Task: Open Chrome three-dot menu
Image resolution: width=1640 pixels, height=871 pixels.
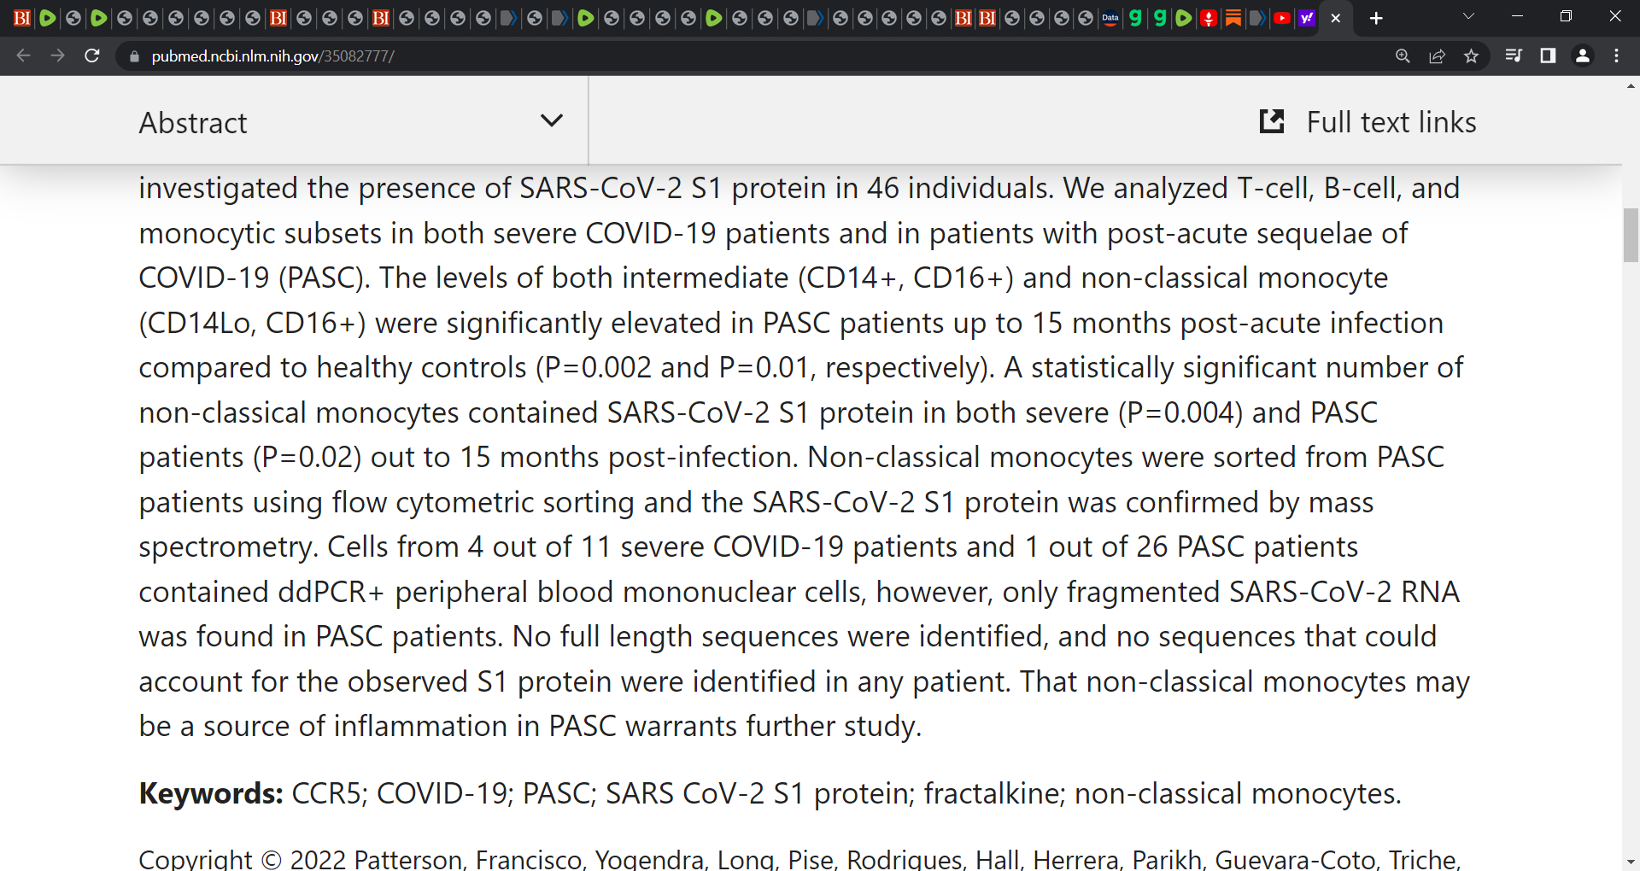Action: pos(1616,56)
